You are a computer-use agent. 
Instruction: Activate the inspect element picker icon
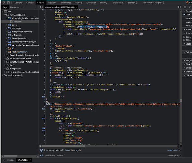coord(4,3)
